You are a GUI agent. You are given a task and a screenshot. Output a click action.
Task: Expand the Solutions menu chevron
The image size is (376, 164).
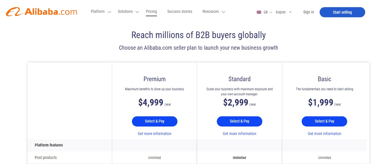[137, 12]
